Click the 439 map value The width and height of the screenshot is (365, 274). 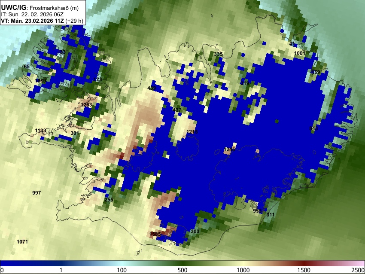(152, 88)
